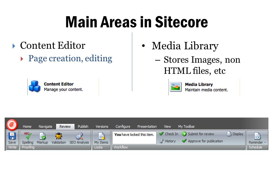Click the Save floppy disk icon
Viewport: 273px width, 171px height.
click(12, 136)
